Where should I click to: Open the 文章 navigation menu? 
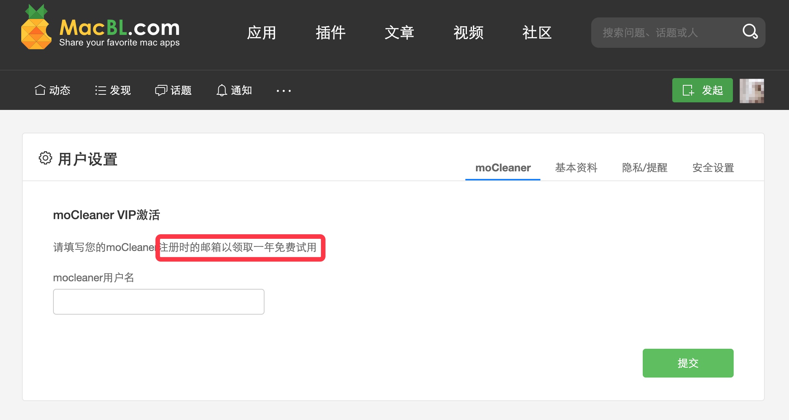[399, 33]
